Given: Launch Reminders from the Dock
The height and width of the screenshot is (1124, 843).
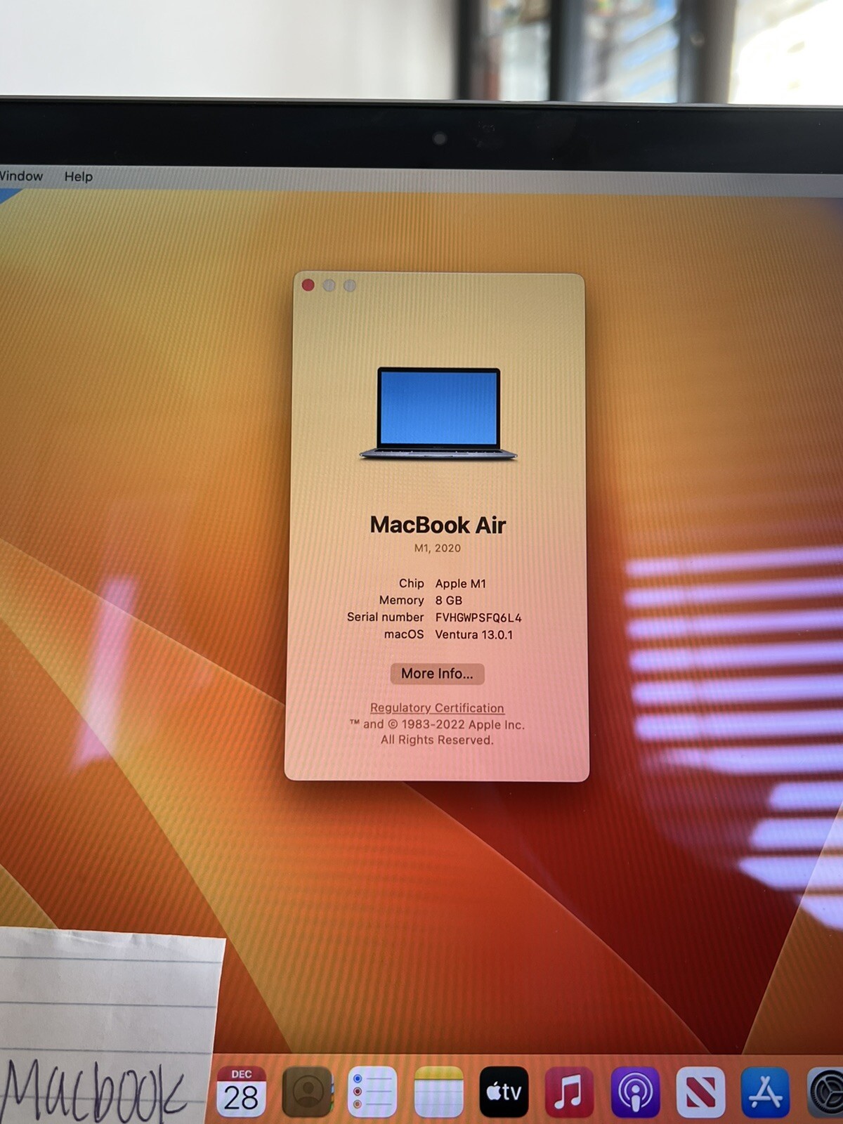Looking at the screenshot, I should click(x=372, y=1092).
